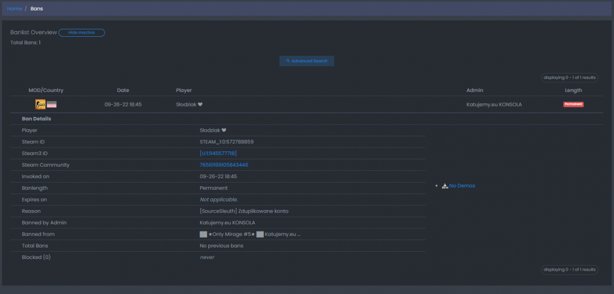Click top 'displaying 0 - 1 of 1 results' indicator
The width and height of the screenshot is (614, 294).
click(569, 78)
